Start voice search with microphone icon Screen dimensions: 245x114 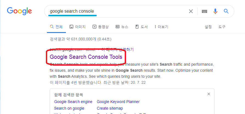215,11
